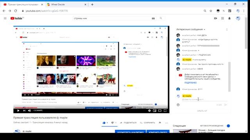Screen dimensions: 250x140
Task: Focus the chat message input
Action: (x=205, y=100)
